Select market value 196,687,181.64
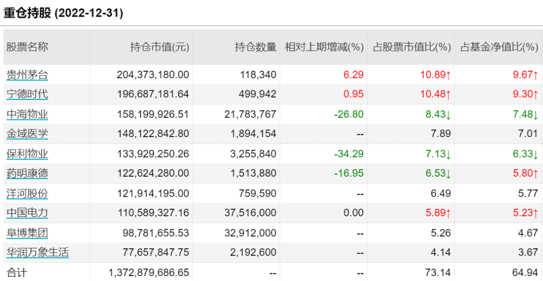 153,94
